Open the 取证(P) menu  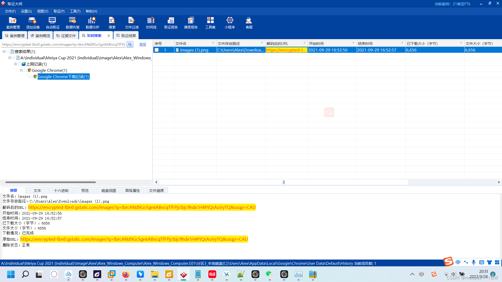(59, 11)
